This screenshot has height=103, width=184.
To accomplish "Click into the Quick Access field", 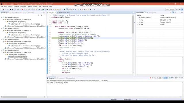I will pyautogui.click(x=170, y=9).
